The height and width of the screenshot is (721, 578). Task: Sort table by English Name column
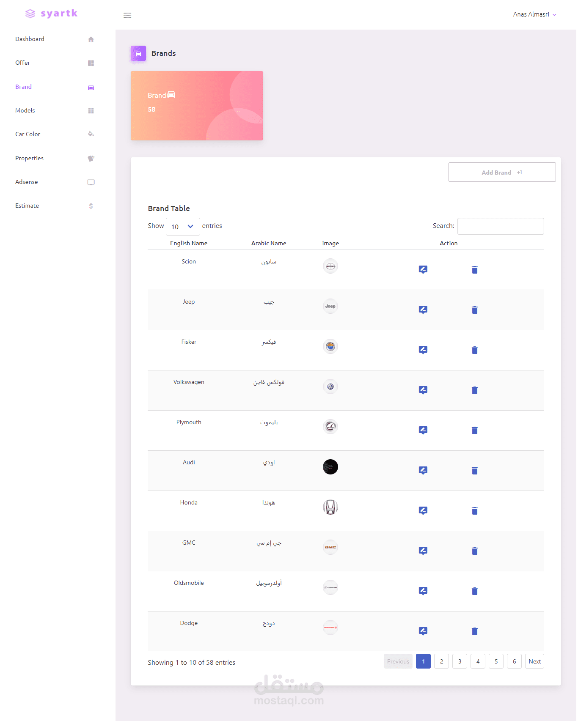pos(189,243)
